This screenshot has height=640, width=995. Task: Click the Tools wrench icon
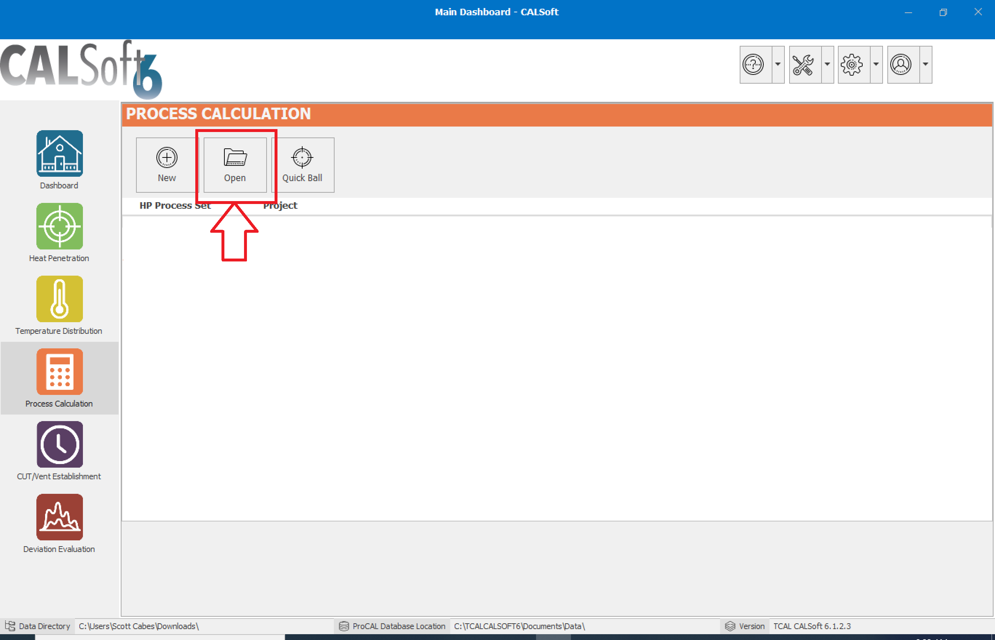803,64
